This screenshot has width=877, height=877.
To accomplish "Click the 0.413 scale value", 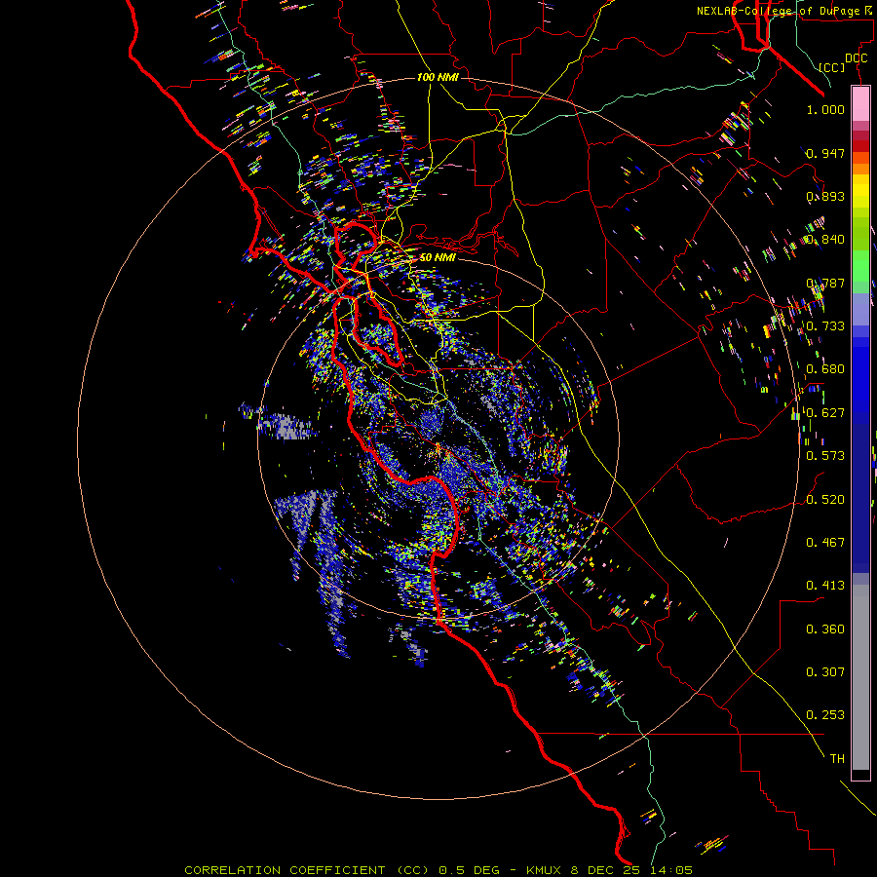I will [825, 586].
